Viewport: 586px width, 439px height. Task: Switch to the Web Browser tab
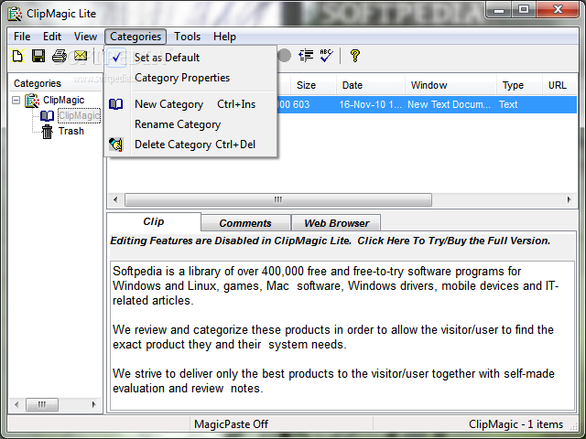coord(336,223)
